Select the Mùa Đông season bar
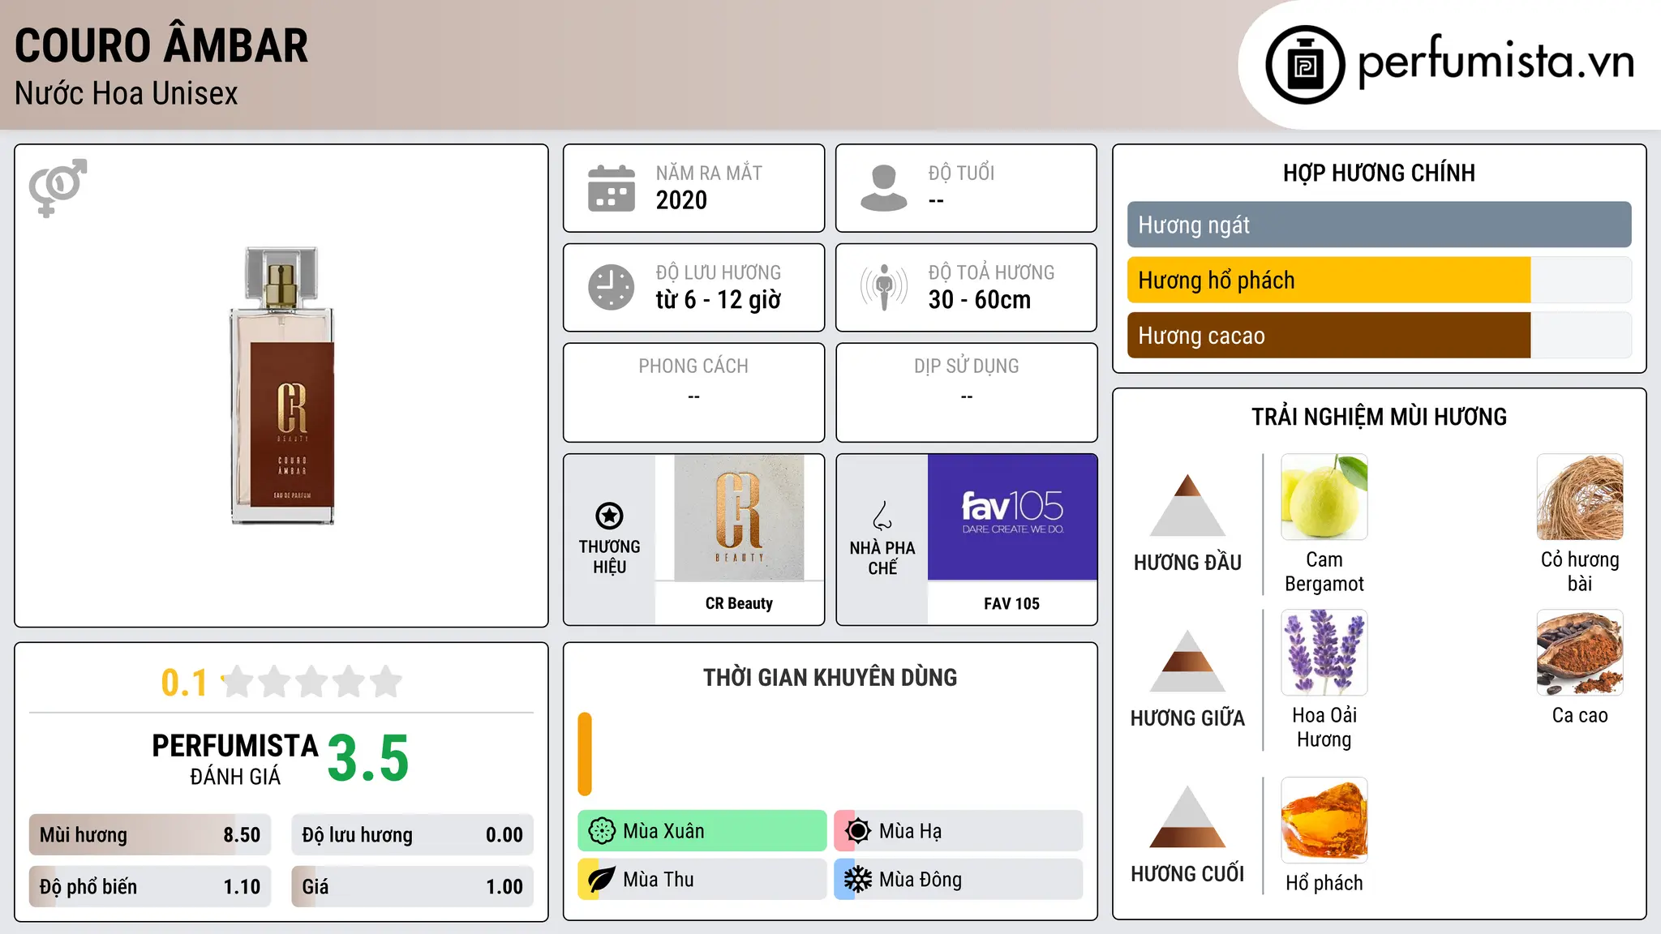1661x934 pixels. point(959,880)
